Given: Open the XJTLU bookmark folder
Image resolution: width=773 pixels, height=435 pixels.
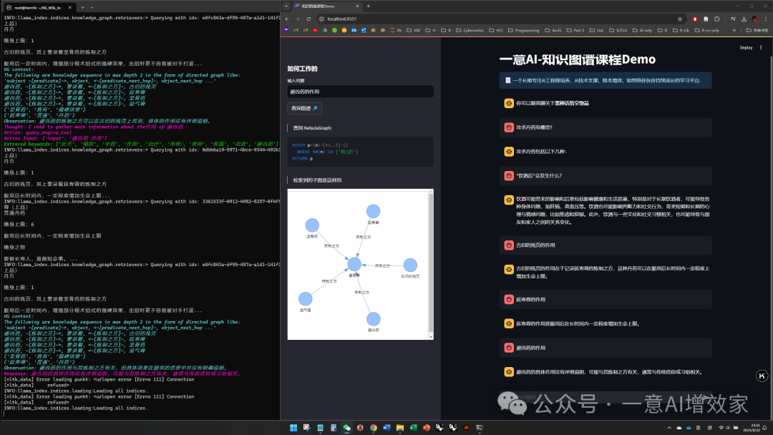Looking at the screenshot, I should (x=618, y=30).
